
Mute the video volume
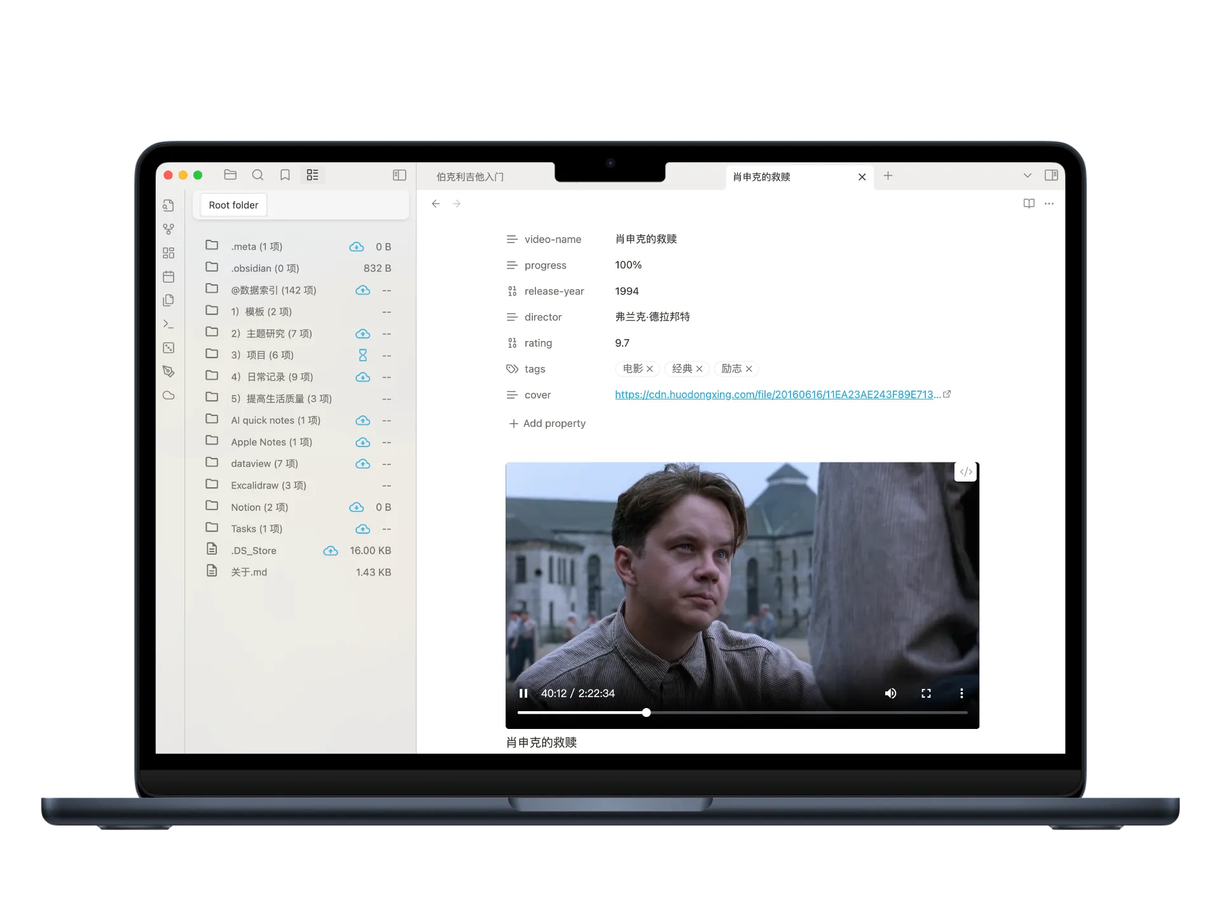(890, 693)
